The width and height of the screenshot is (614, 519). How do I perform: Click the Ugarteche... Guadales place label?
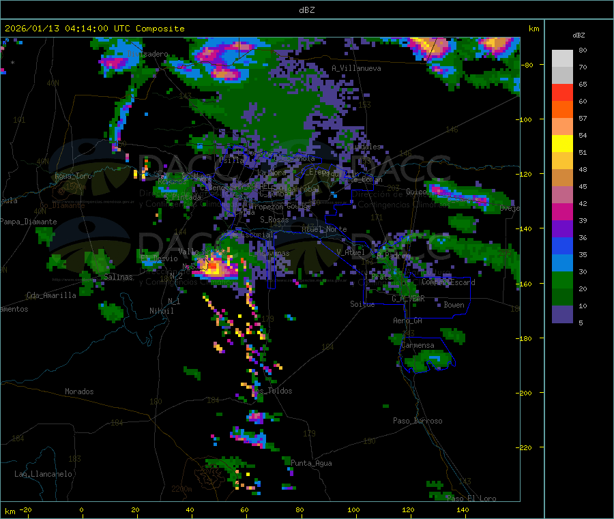(x=364, y=147)
